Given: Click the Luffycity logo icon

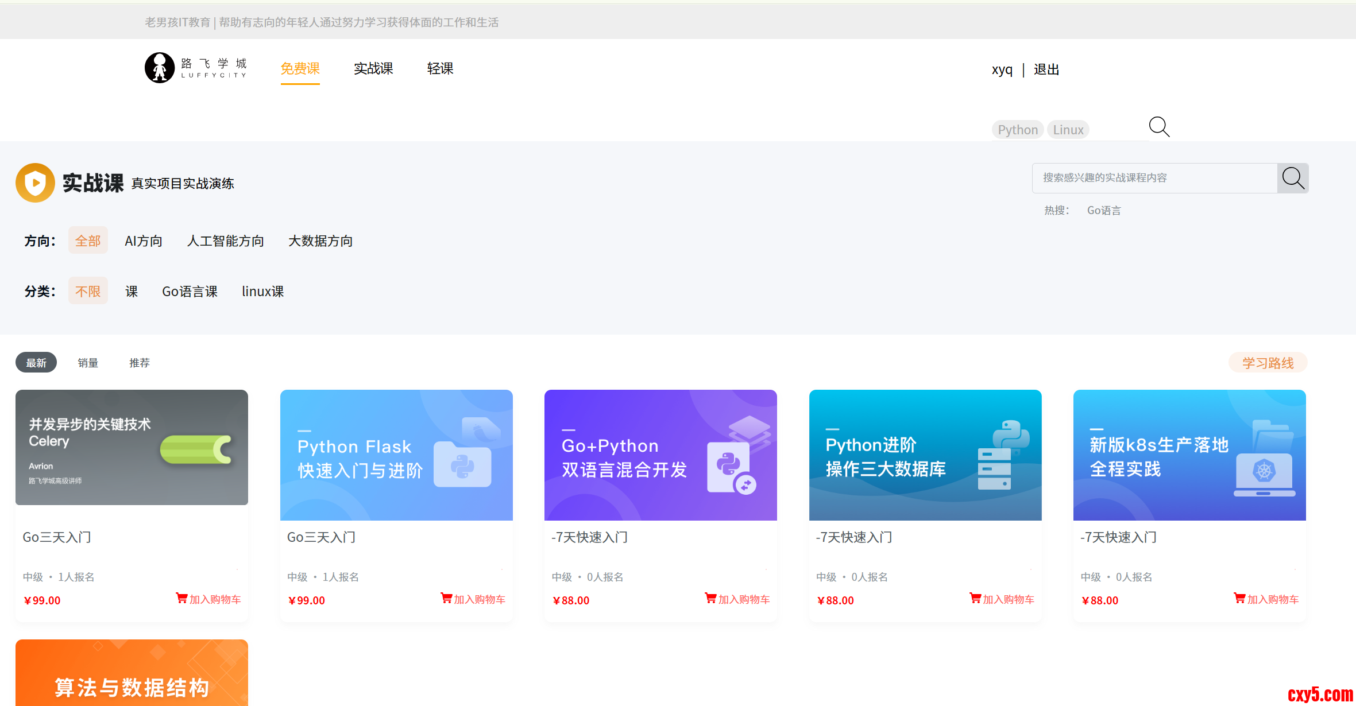Looking at the screenshot, I should click(160, 68).
